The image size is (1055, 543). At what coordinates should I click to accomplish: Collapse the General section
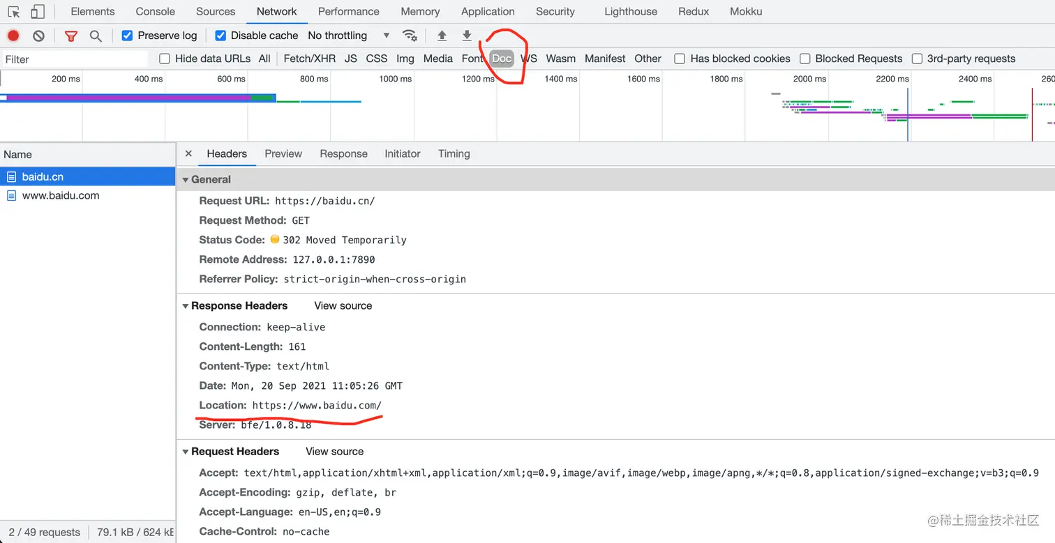pyautogui.click(x=186, y=180)
